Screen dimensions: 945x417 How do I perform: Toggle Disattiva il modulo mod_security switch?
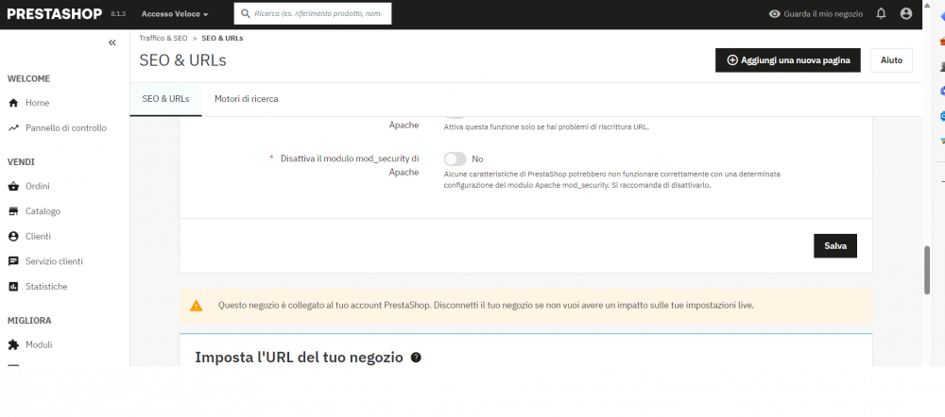pos(455,158)
